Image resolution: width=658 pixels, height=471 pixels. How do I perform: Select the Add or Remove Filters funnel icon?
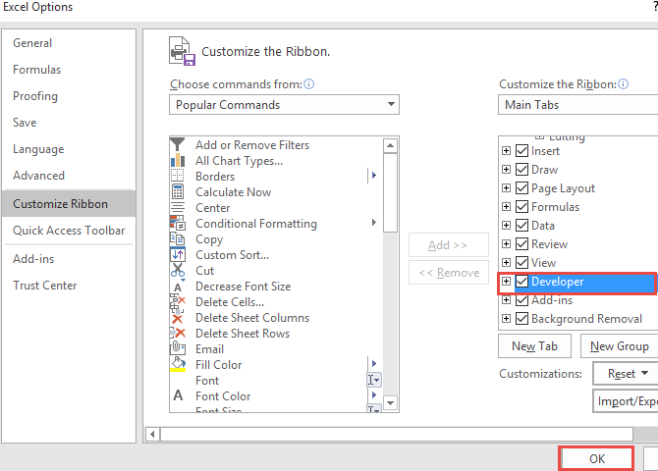178,144
